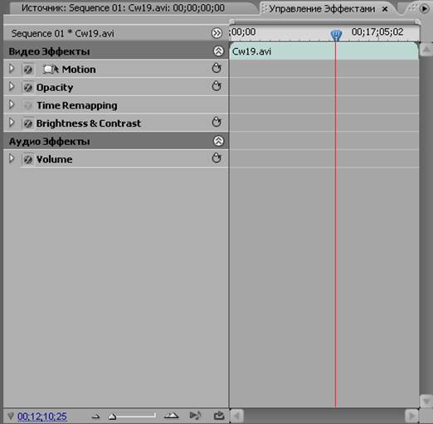Switch to the Источник source tab
433x424 pixels.
(x=123, y=8)
